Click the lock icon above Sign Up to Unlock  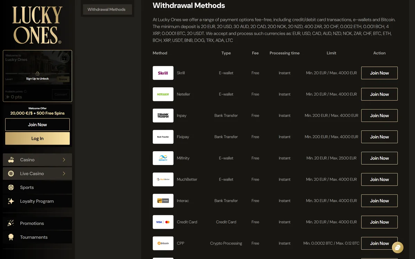(x=37, y=74)
